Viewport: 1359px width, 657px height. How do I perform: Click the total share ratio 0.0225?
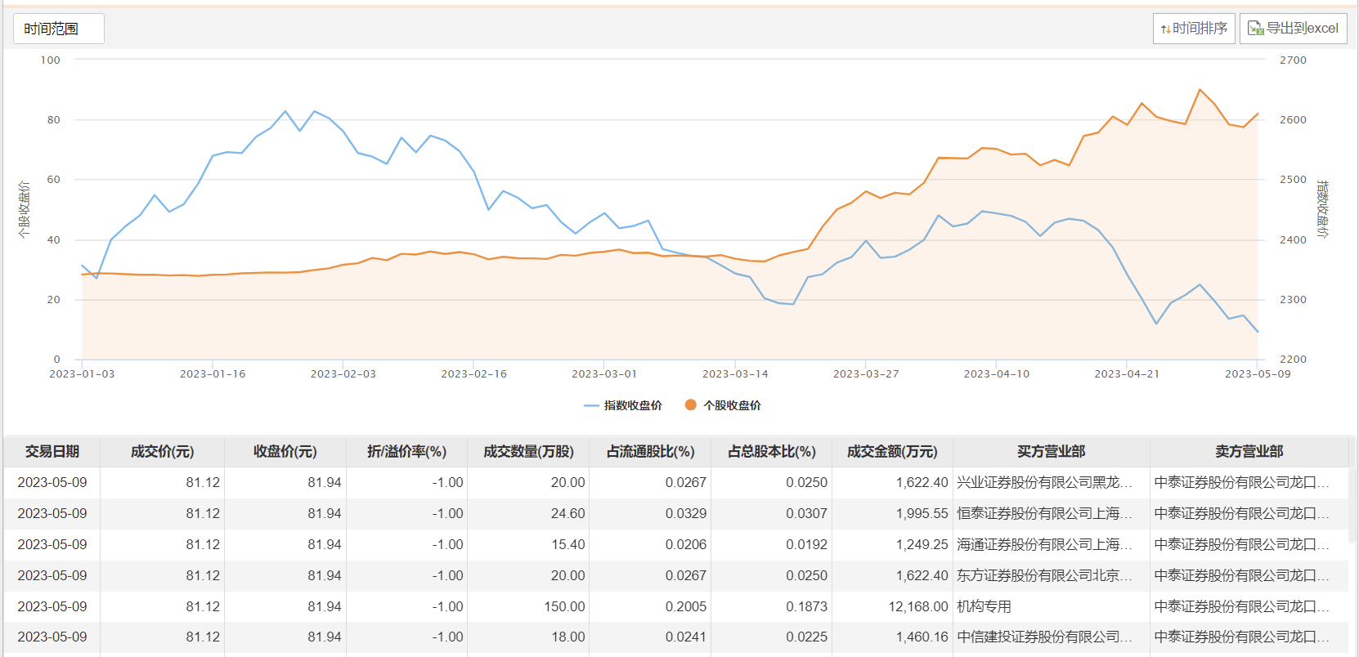click(x=806, y=637)
